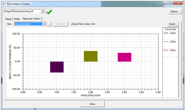
Task: Click the Post Analysis Display title bar icon
Action: 4,4
